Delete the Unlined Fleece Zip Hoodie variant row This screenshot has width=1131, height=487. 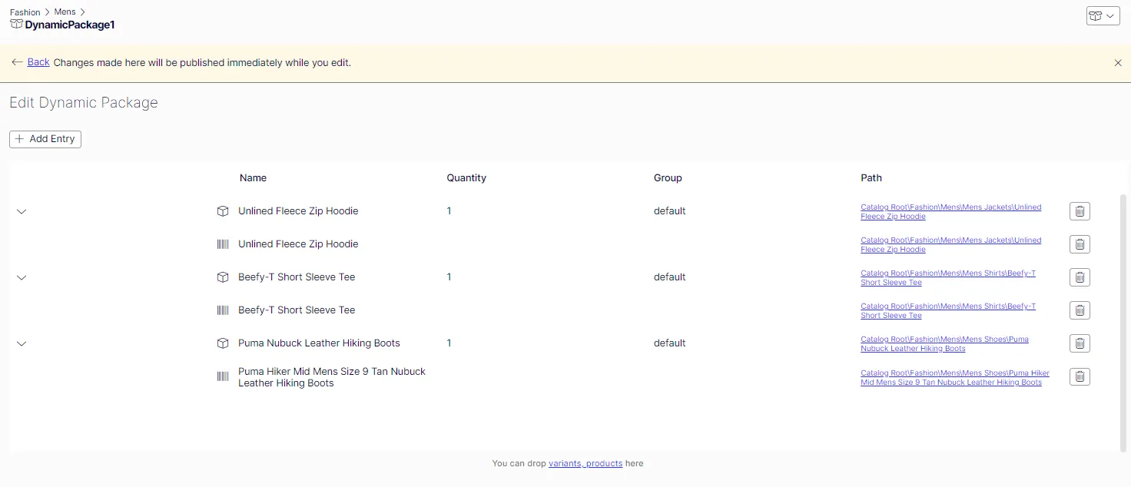1080,244
